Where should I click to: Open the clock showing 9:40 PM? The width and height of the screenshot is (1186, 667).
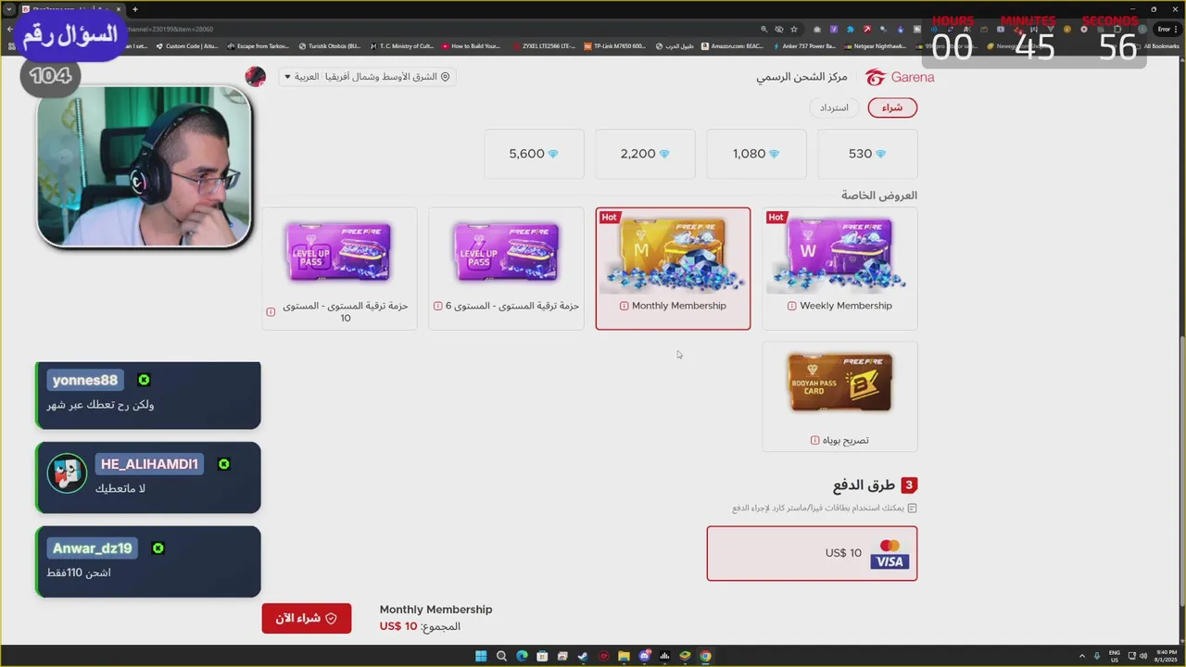pyautogui.click(x=1167, y=656)
